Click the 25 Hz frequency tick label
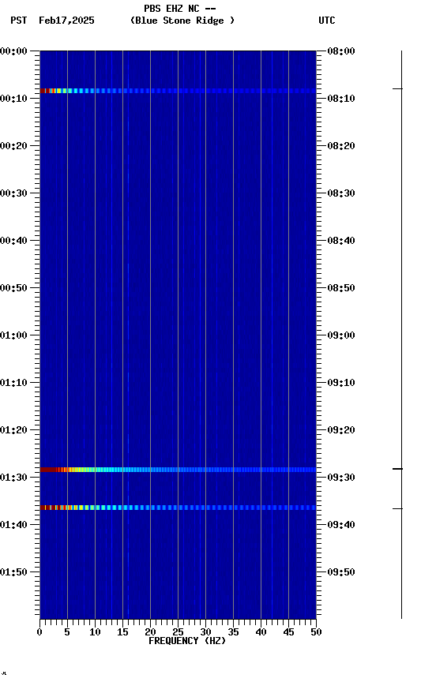This screenshot has height=682, width=436. tap(178, 632)
